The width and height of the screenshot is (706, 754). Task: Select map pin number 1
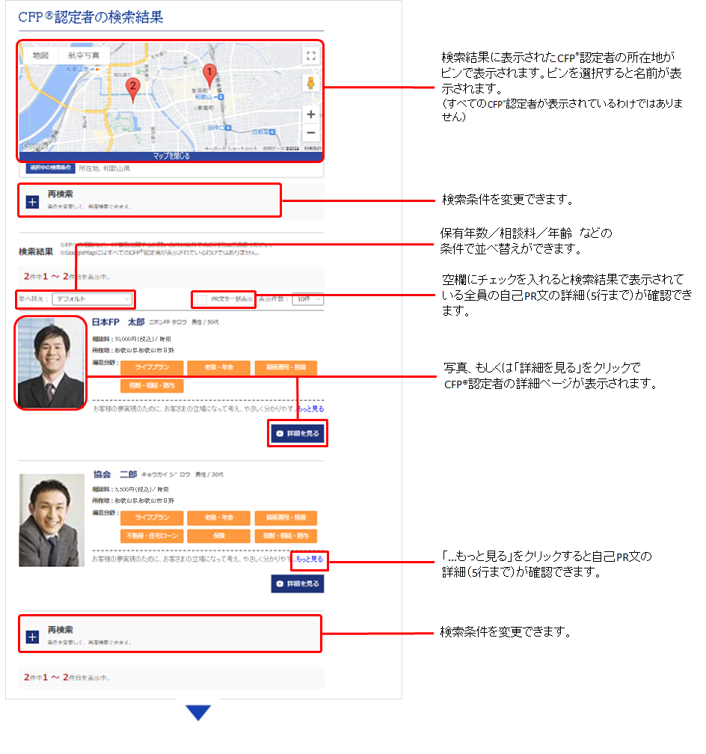210,73
